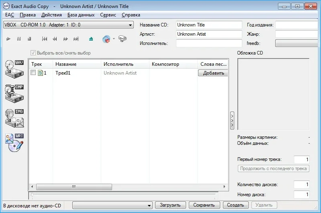Click the Сохранить button

tap(204, 205)
